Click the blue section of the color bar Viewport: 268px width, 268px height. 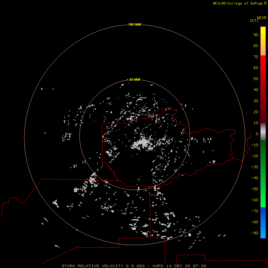263,223
